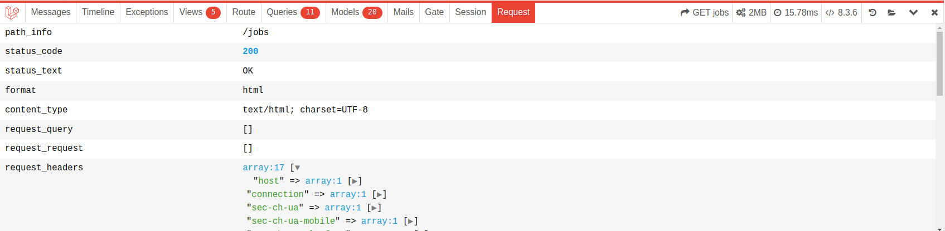Image resolution: width=945 pixels, height=231 pixels.
Task: Collapse the request_headers array:17 triangle
Action: coord(297,168)
